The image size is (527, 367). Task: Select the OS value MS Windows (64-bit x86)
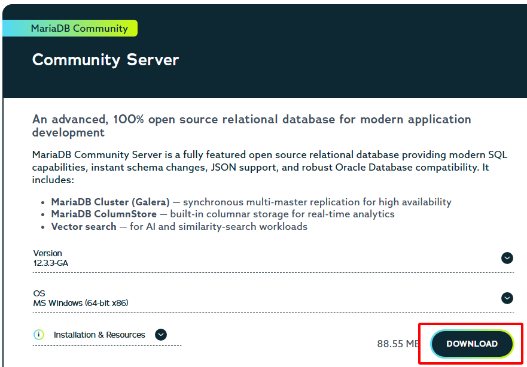coord(81,303)
